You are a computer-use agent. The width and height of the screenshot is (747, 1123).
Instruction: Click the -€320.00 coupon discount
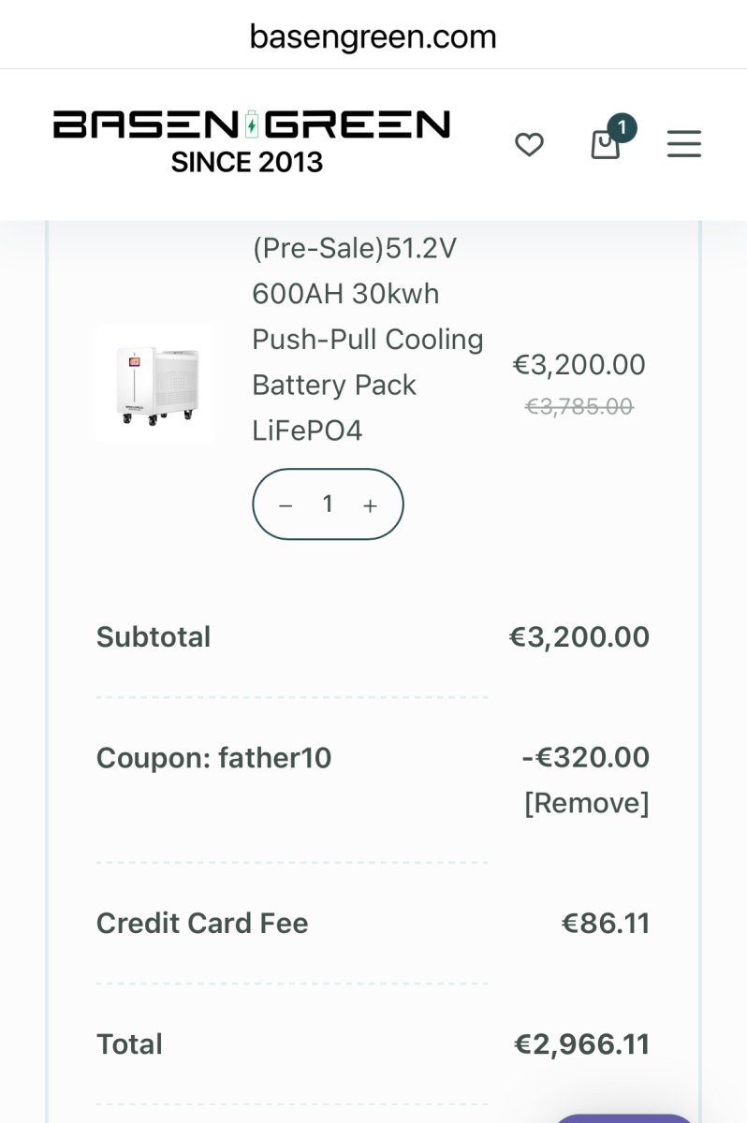[x=585, y=757]
